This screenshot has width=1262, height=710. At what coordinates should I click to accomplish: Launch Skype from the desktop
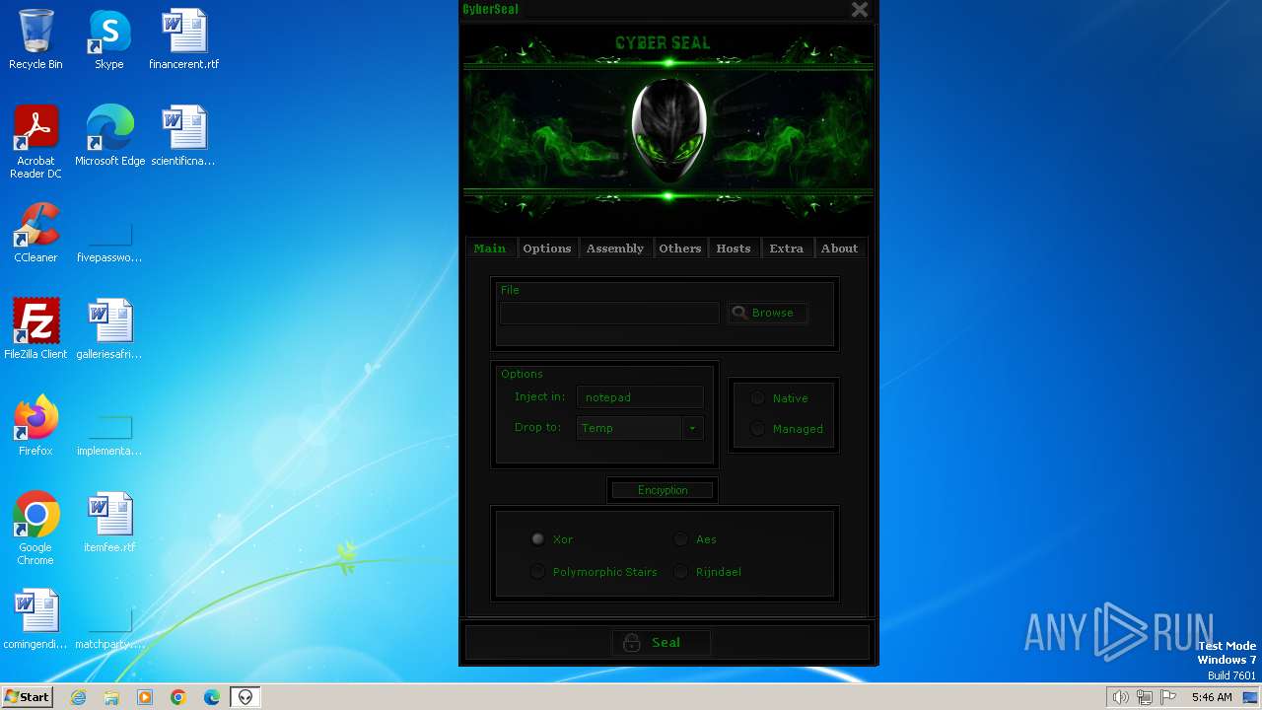point(109,39)
